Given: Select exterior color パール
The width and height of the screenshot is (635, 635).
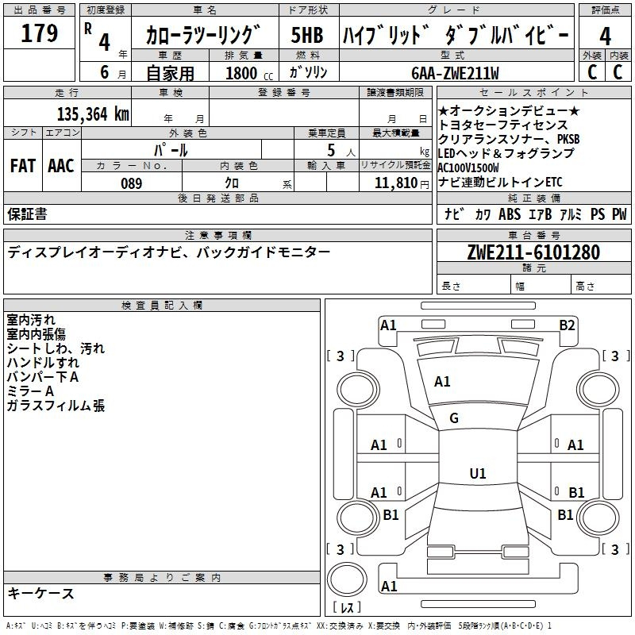Looking at the screenshot, I should click(x=171, y=150).
